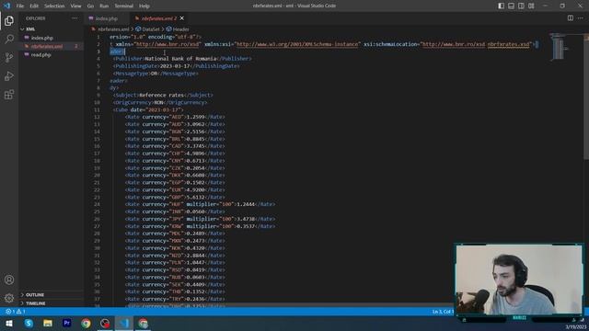
Task: Open the Manage gear menu
Action: tap(9, 298)
